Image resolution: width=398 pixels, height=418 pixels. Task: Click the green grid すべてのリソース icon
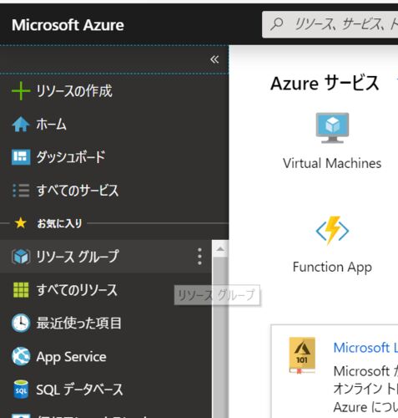coord(21,290)
